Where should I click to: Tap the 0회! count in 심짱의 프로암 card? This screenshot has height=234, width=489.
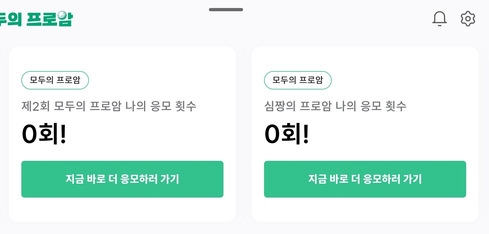(x=287, y=134)
